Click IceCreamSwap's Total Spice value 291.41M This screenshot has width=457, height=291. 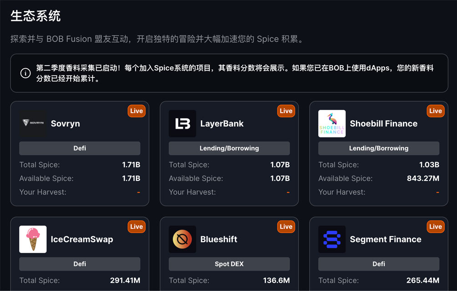pos(125,281)
